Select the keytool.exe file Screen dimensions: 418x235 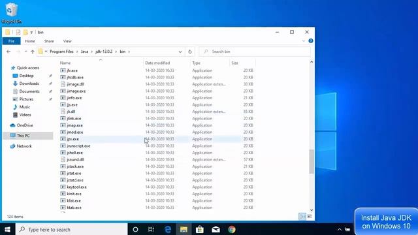[76, 187]
